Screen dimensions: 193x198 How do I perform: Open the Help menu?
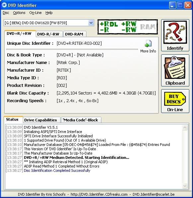pos(49,13)
